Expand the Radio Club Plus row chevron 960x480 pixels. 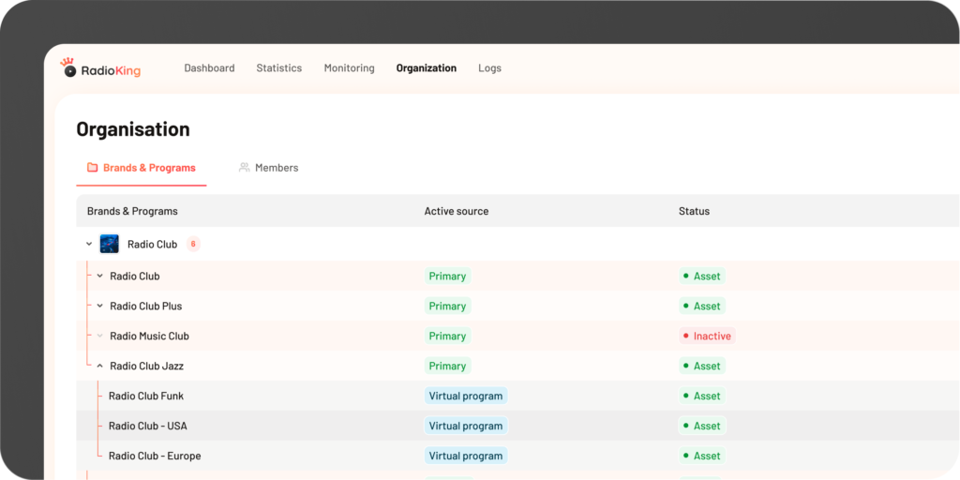100,306
